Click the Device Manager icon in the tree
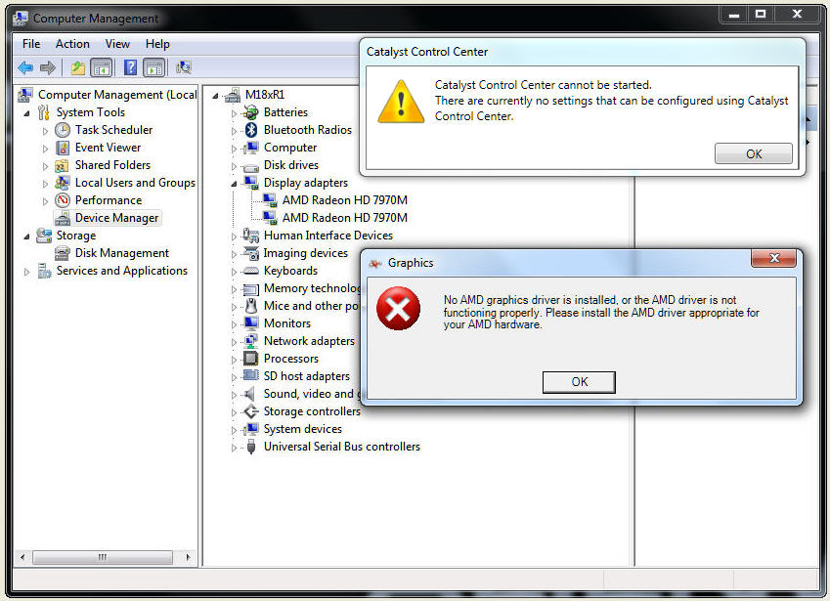This screenshot has height=601, width=830. (63, 218)
